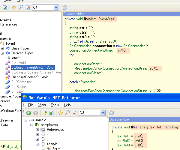Select Dispose(Boolean) : Void method
The width and height of the screenshot is (180, 150).
tap(30, 77)
